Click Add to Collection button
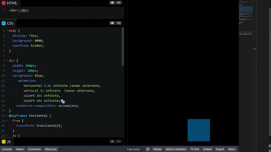The width and height of the screenshot is (271, 152). click(x=176, y=149)
